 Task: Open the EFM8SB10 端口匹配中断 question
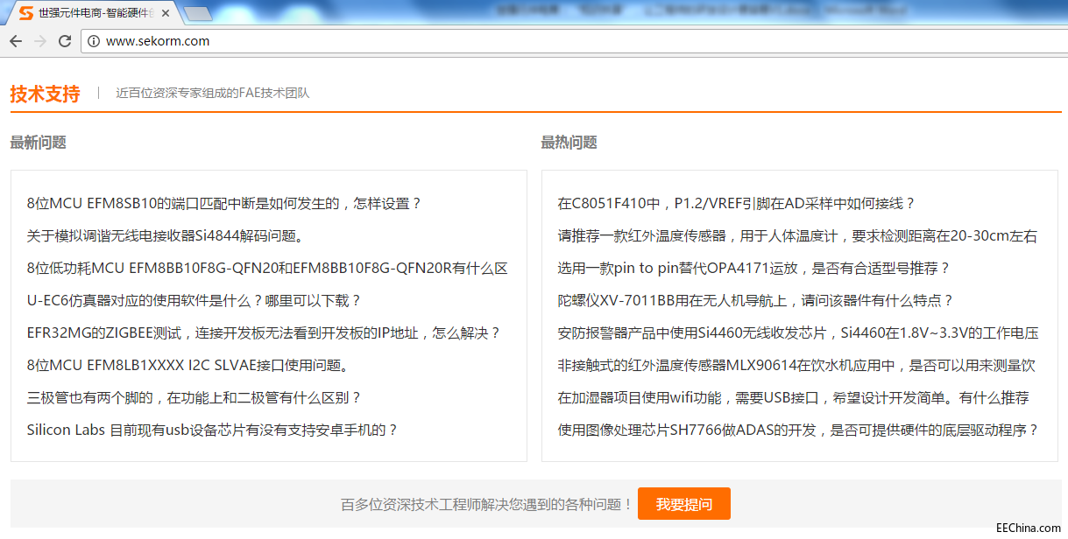point(224,204)
